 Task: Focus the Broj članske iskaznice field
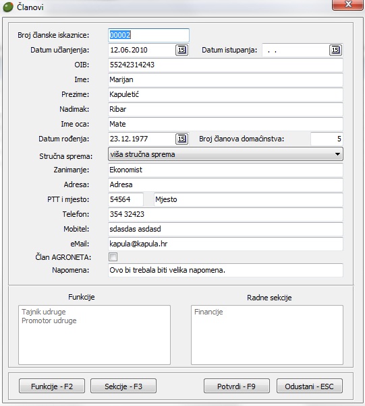tap(148, 35)
